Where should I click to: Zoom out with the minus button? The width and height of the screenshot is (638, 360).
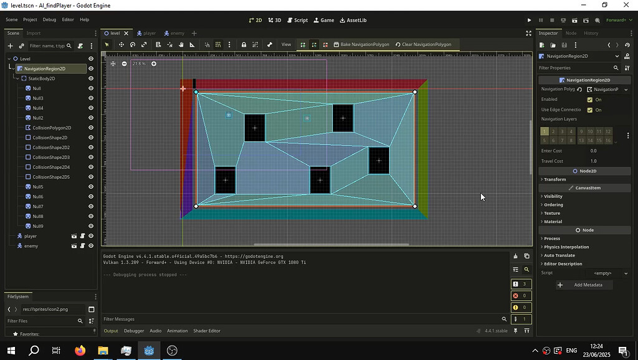[x=124, y=64]
